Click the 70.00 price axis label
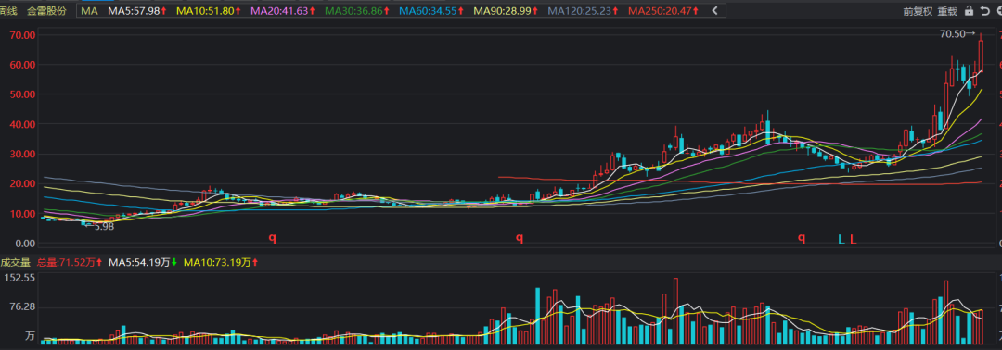Viewport: 1002px width, 350px height. (21, 35)
